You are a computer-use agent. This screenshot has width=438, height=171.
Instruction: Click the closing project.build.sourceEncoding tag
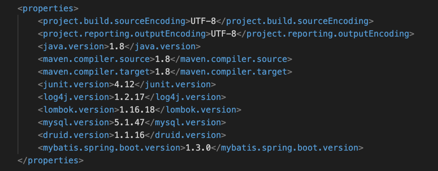(295, 21)
